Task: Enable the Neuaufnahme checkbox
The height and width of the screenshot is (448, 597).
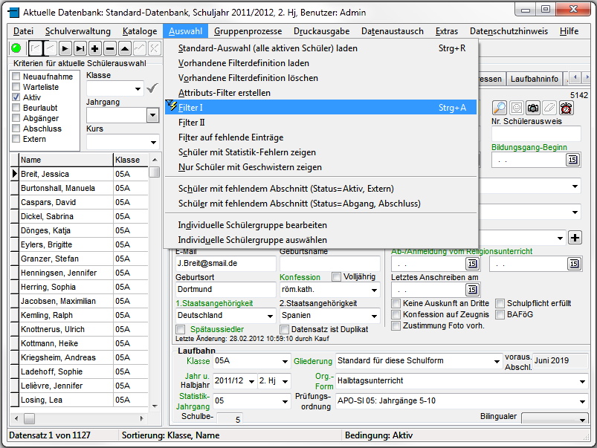Action: 16,77
